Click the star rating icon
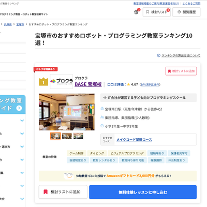 coord(128,84)
